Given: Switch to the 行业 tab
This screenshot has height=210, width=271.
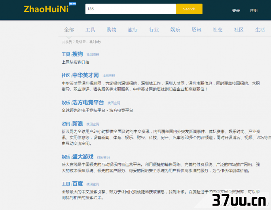Looking at the screenshot, I should 154,30.
